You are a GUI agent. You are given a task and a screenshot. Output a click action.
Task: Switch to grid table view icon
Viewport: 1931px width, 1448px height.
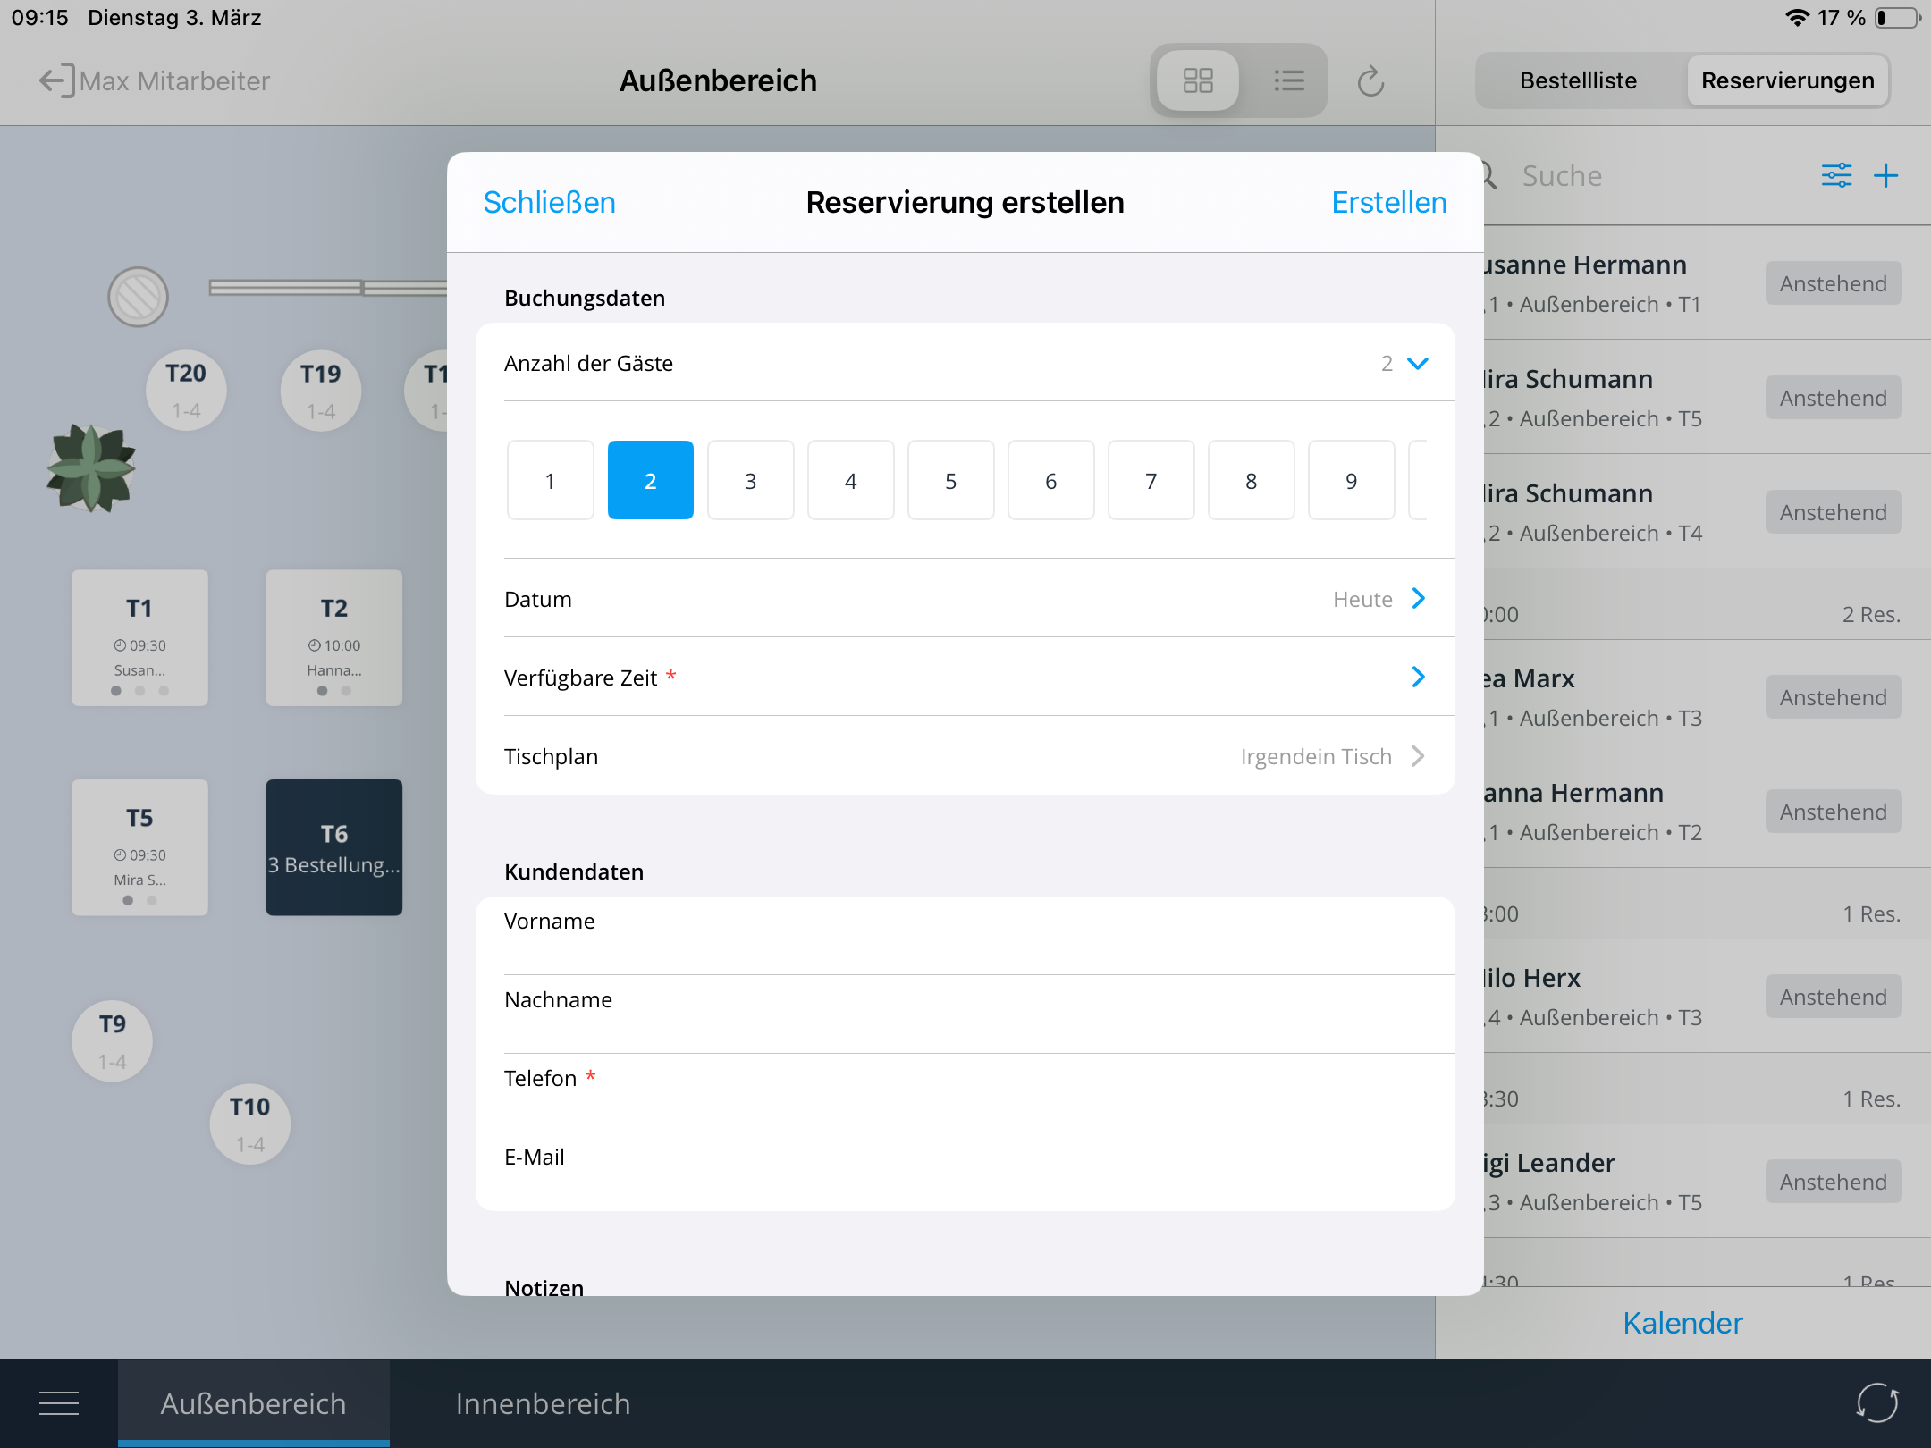[x=1197, y=80]
